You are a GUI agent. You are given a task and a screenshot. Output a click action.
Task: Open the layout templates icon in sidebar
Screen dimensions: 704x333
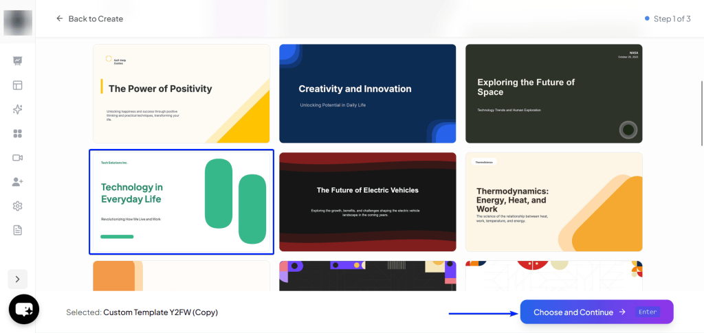[18, 85]
